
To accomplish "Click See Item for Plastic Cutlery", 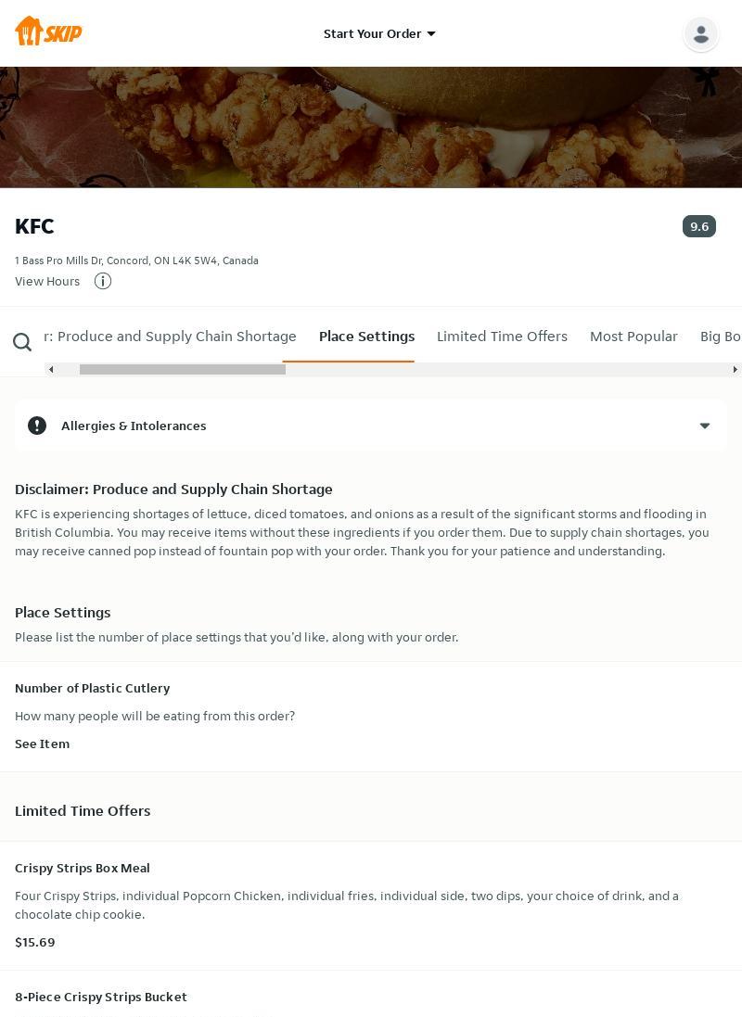I will (x=42, y=744).
